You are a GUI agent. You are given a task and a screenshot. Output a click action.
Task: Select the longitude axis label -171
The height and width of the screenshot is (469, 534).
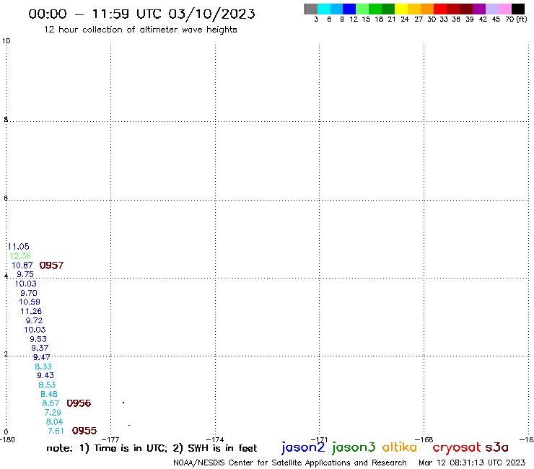point(319,440)
